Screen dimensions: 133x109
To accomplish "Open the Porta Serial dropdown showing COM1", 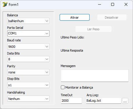I will pos(28,34).
